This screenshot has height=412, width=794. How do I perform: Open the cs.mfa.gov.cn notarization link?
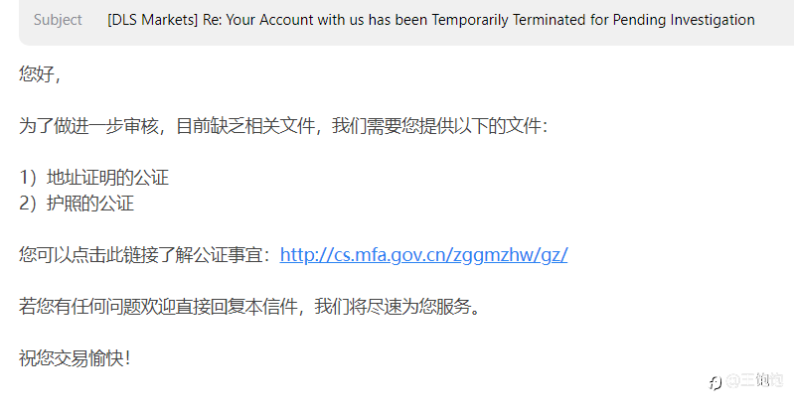click(x=423, y=254)
